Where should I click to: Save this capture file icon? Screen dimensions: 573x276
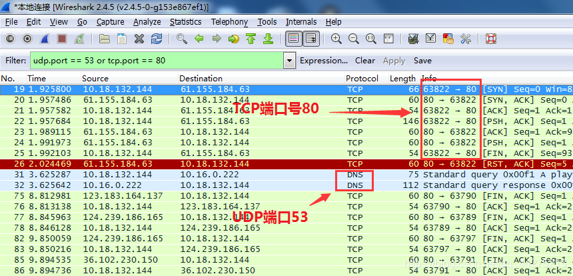[x=122, y=39]
